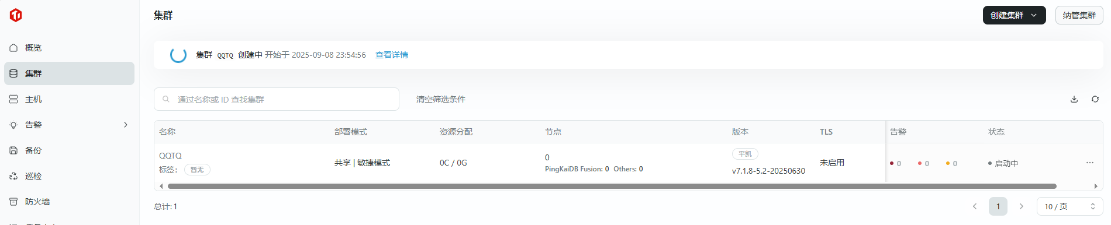Open the 防火墙 firewall page

tap(69, 202)
